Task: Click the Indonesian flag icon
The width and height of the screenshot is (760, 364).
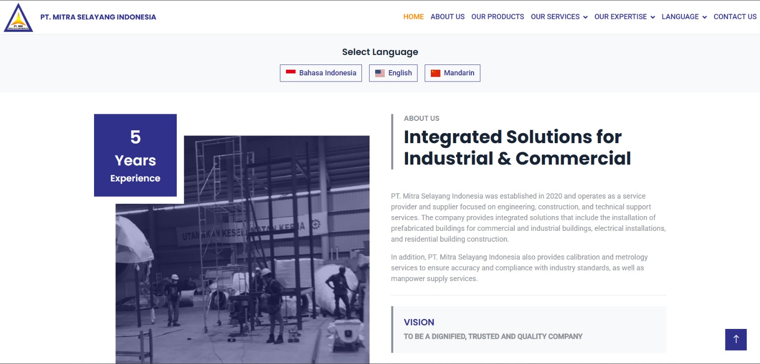Action: coord(291,73)
